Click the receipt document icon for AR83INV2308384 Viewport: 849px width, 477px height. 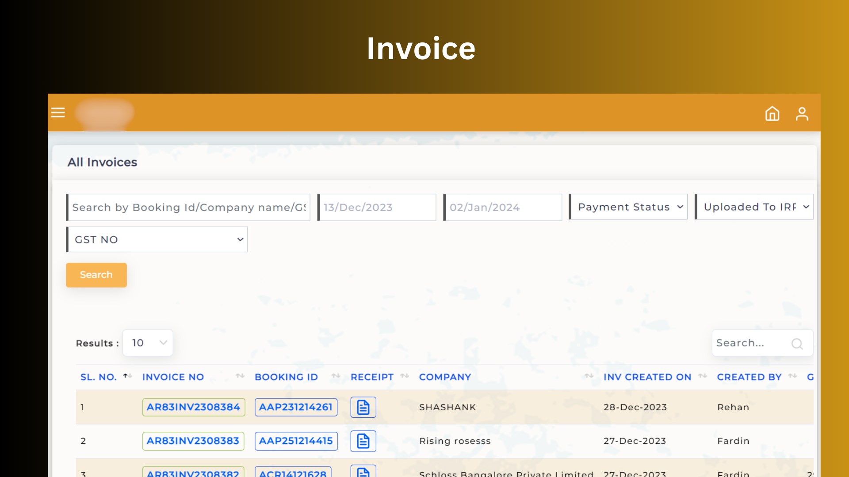point(363,406)
